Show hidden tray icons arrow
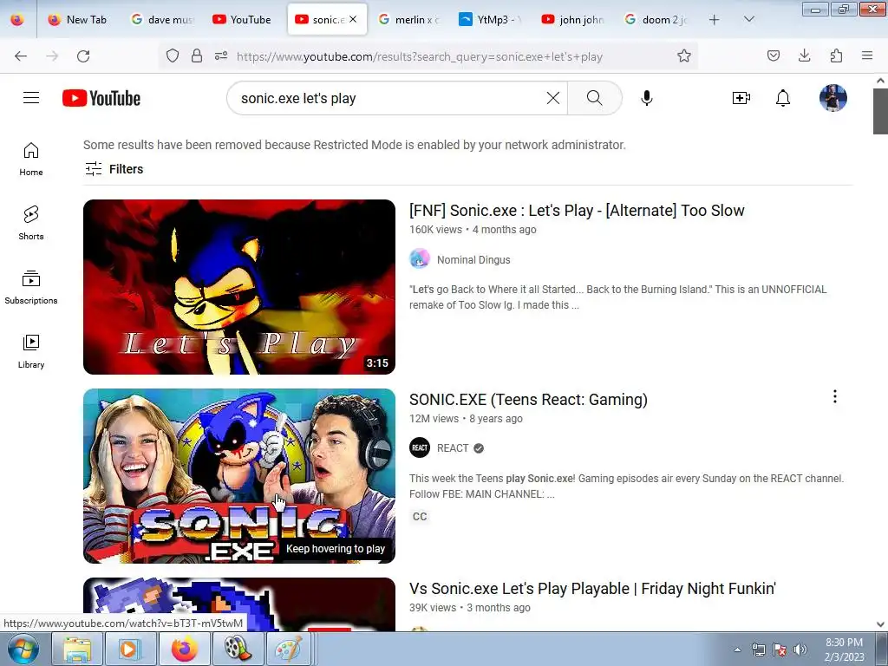 click(737, 650)
